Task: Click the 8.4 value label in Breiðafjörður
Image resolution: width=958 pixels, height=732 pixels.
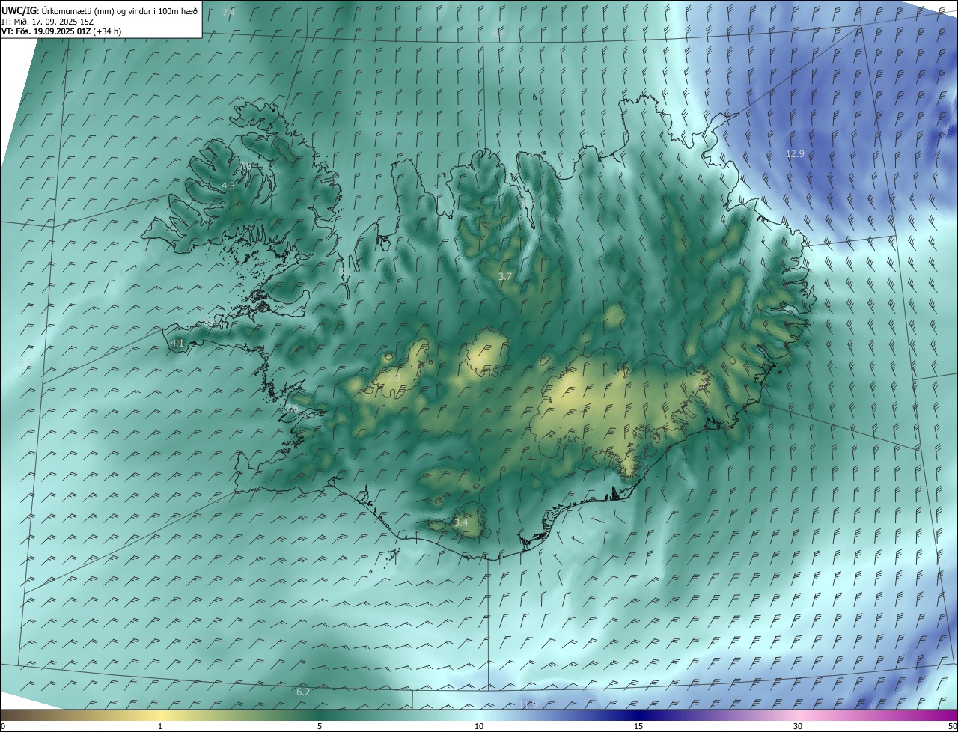Action: (x=212, y=323)
